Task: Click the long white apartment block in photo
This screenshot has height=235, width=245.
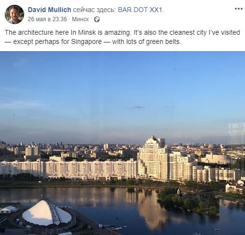Action: (x=69, y=169)
